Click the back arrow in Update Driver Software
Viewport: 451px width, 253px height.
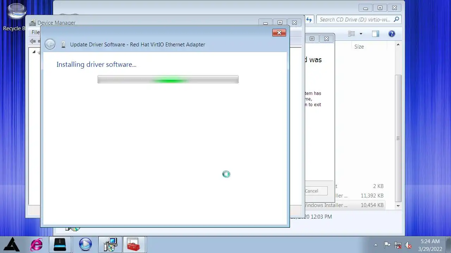[x=50, y=44]
